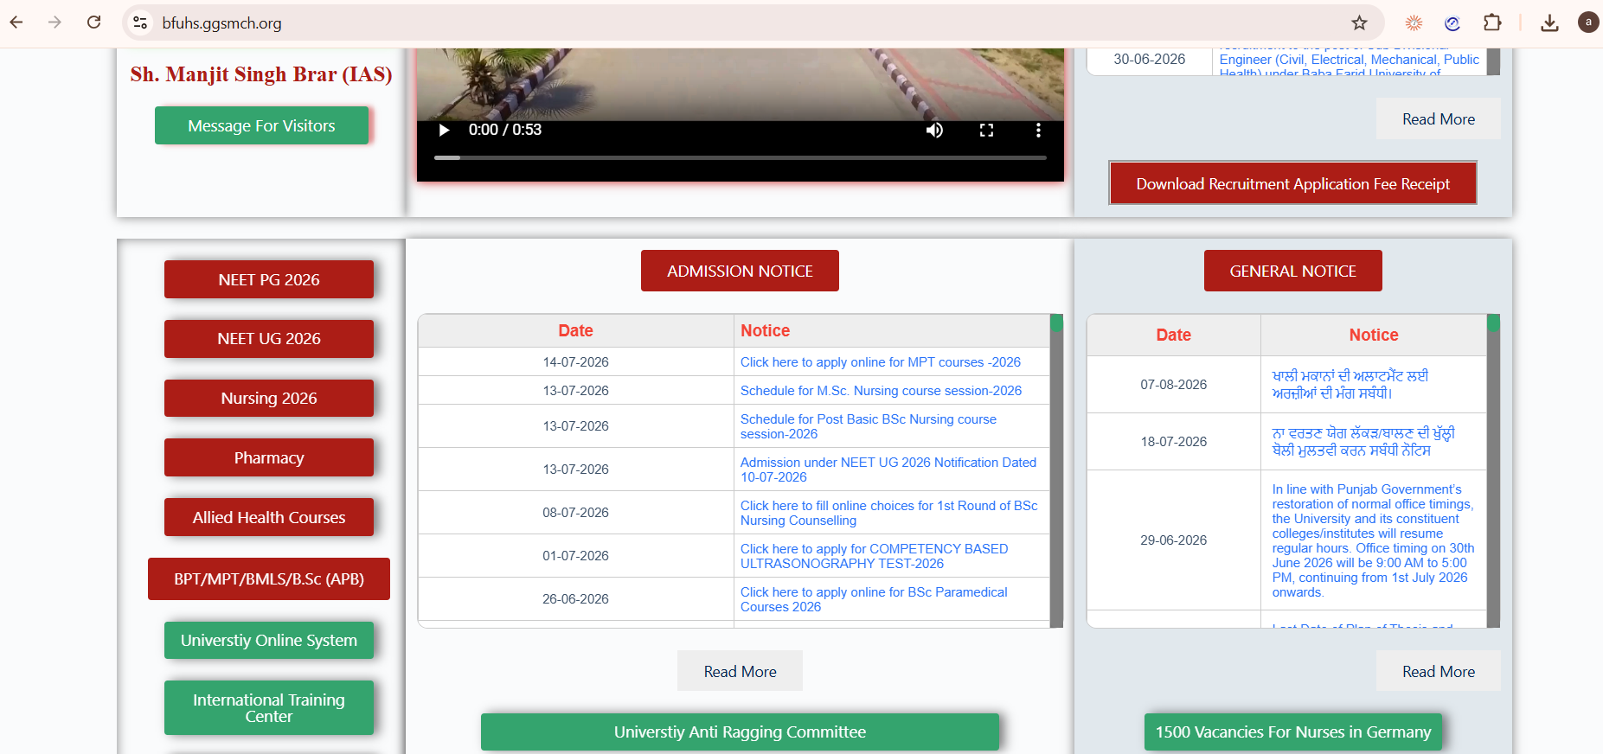Click the general notice table scrollbar
Screen dimensions: 1603x754
click(1493, 470)
